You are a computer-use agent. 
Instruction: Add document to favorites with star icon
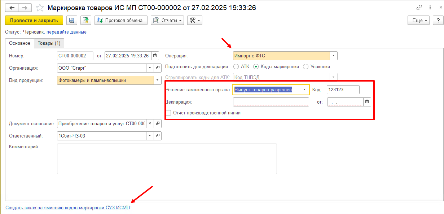pos(40,8)
